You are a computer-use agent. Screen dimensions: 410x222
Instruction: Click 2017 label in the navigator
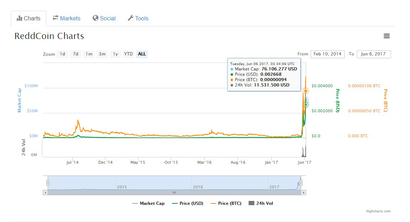(x=274, y=187)
